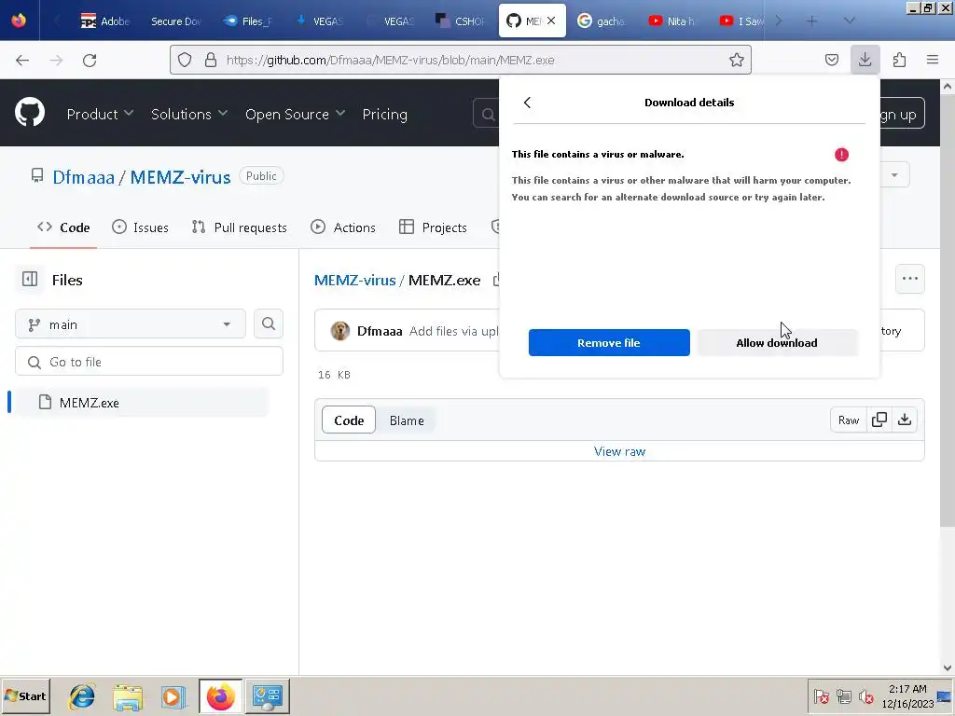Open the Control Panel taskbar icon

click(x=268, y=696)
